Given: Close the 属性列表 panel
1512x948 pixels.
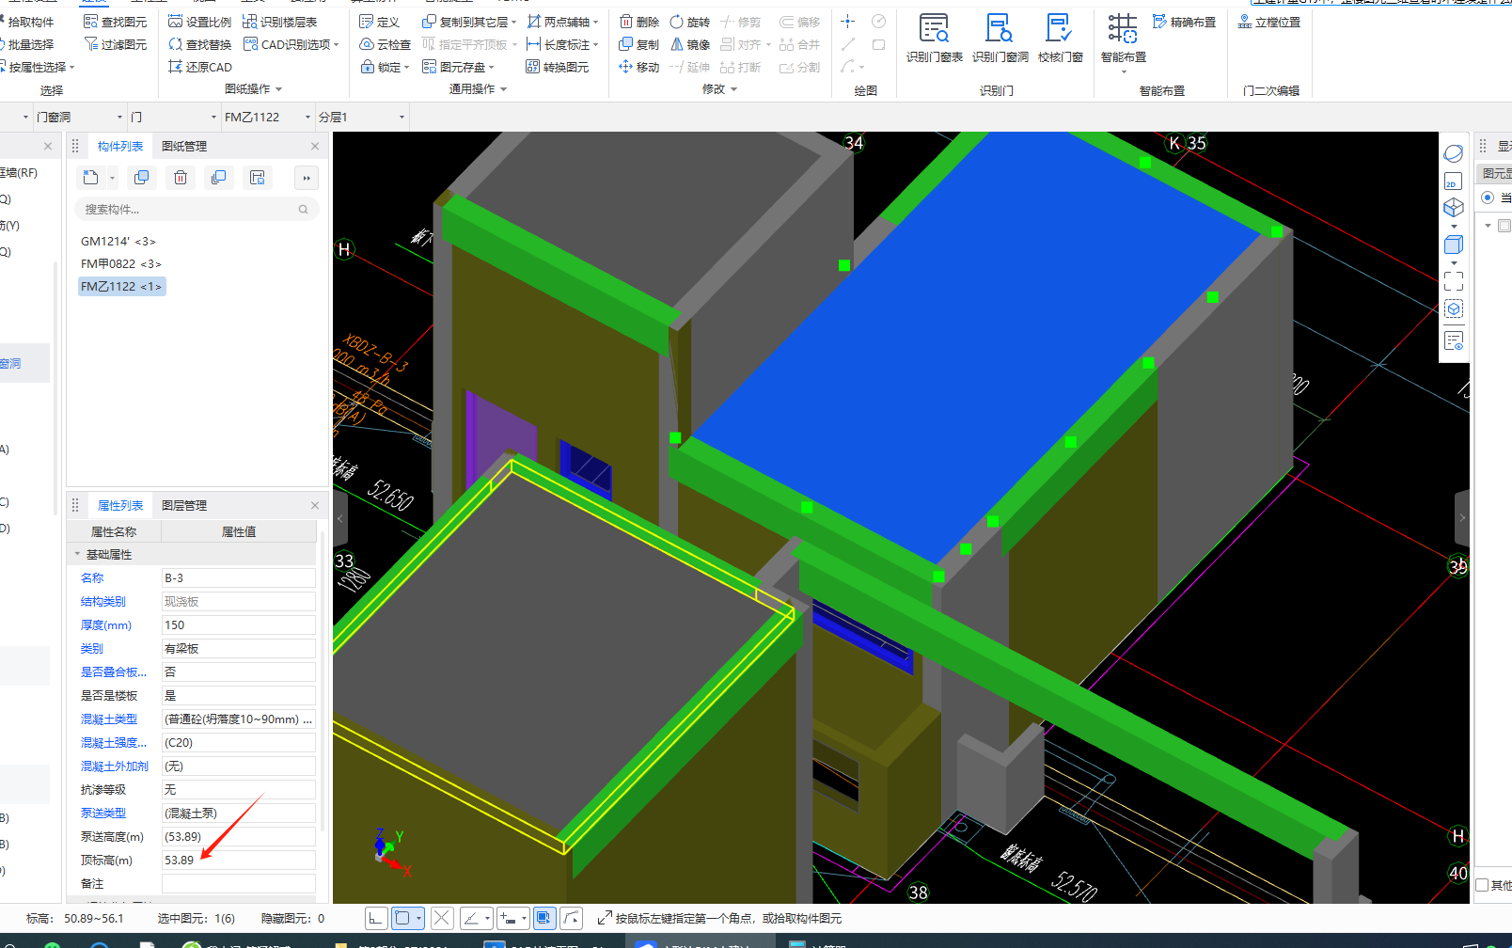Looking at the screenshot, I should coord(315,505).
